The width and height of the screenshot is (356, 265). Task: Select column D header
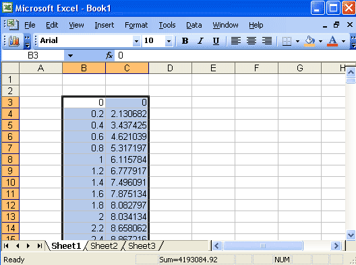click(170, 68)
